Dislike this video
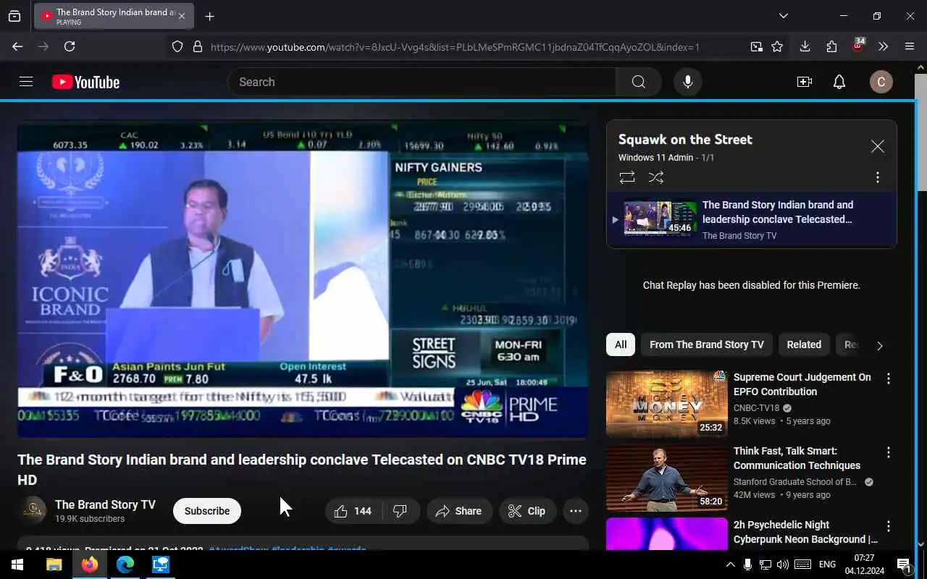 (400, 511)
